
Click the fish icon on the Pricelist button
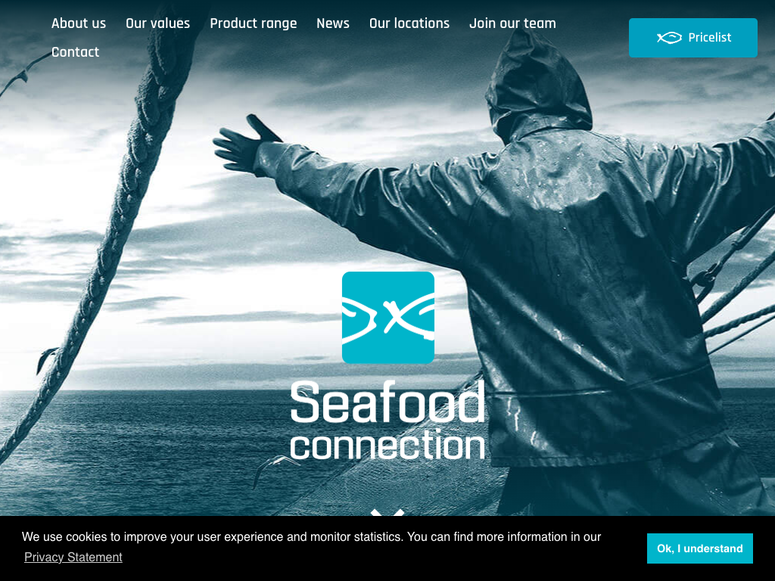(669, 38)
